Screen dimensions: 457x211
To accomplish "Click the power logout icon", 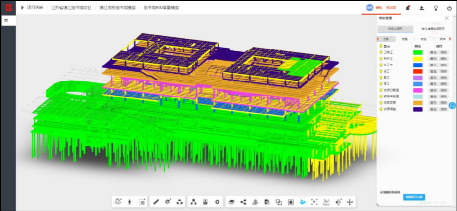I will coord(449,8).
